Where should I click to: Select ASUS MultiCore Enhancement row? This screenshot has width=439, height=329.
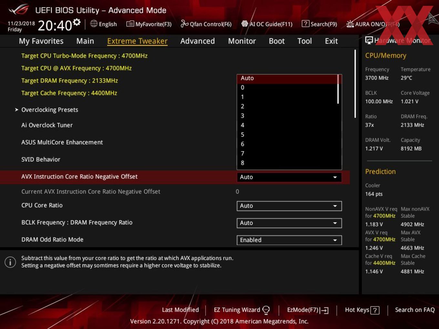coord(62,142)
